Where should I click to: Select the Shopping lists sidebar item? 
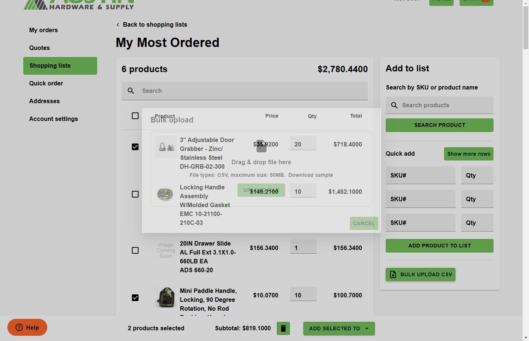pos(60,66)
